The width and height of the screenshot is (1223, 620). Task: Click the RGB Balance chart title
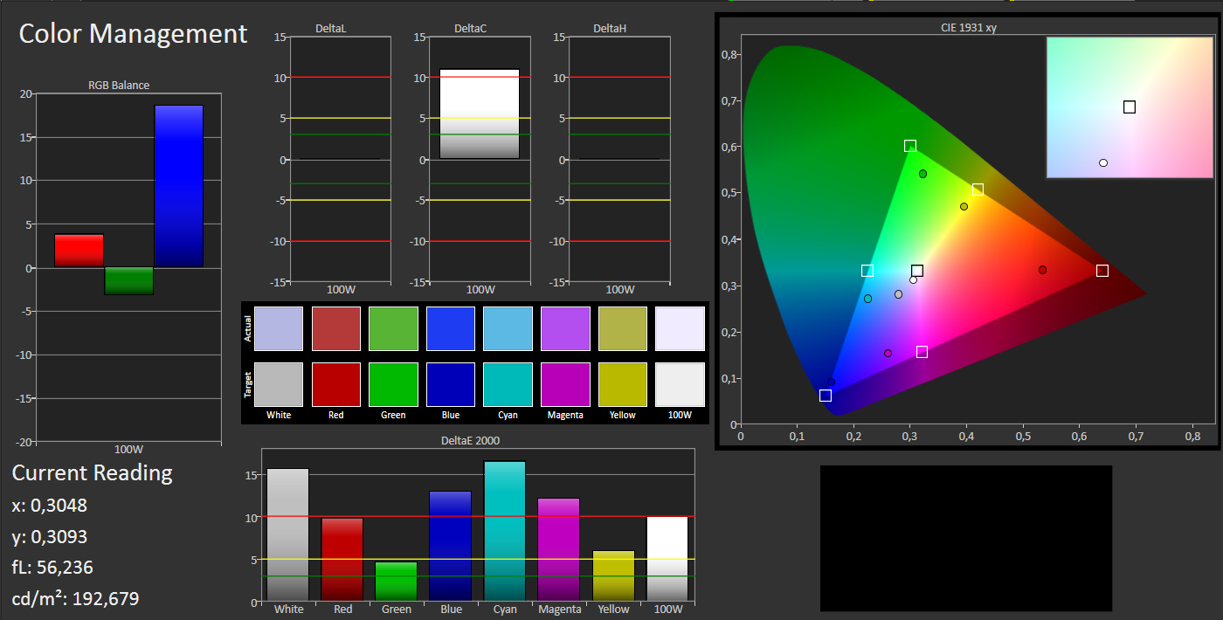(119, 85)
